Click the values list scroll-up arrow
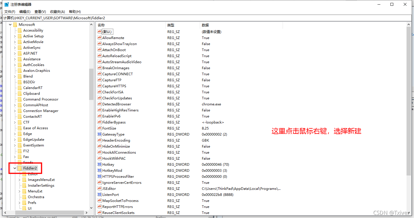The image size is (414, 218). [409, 25]
